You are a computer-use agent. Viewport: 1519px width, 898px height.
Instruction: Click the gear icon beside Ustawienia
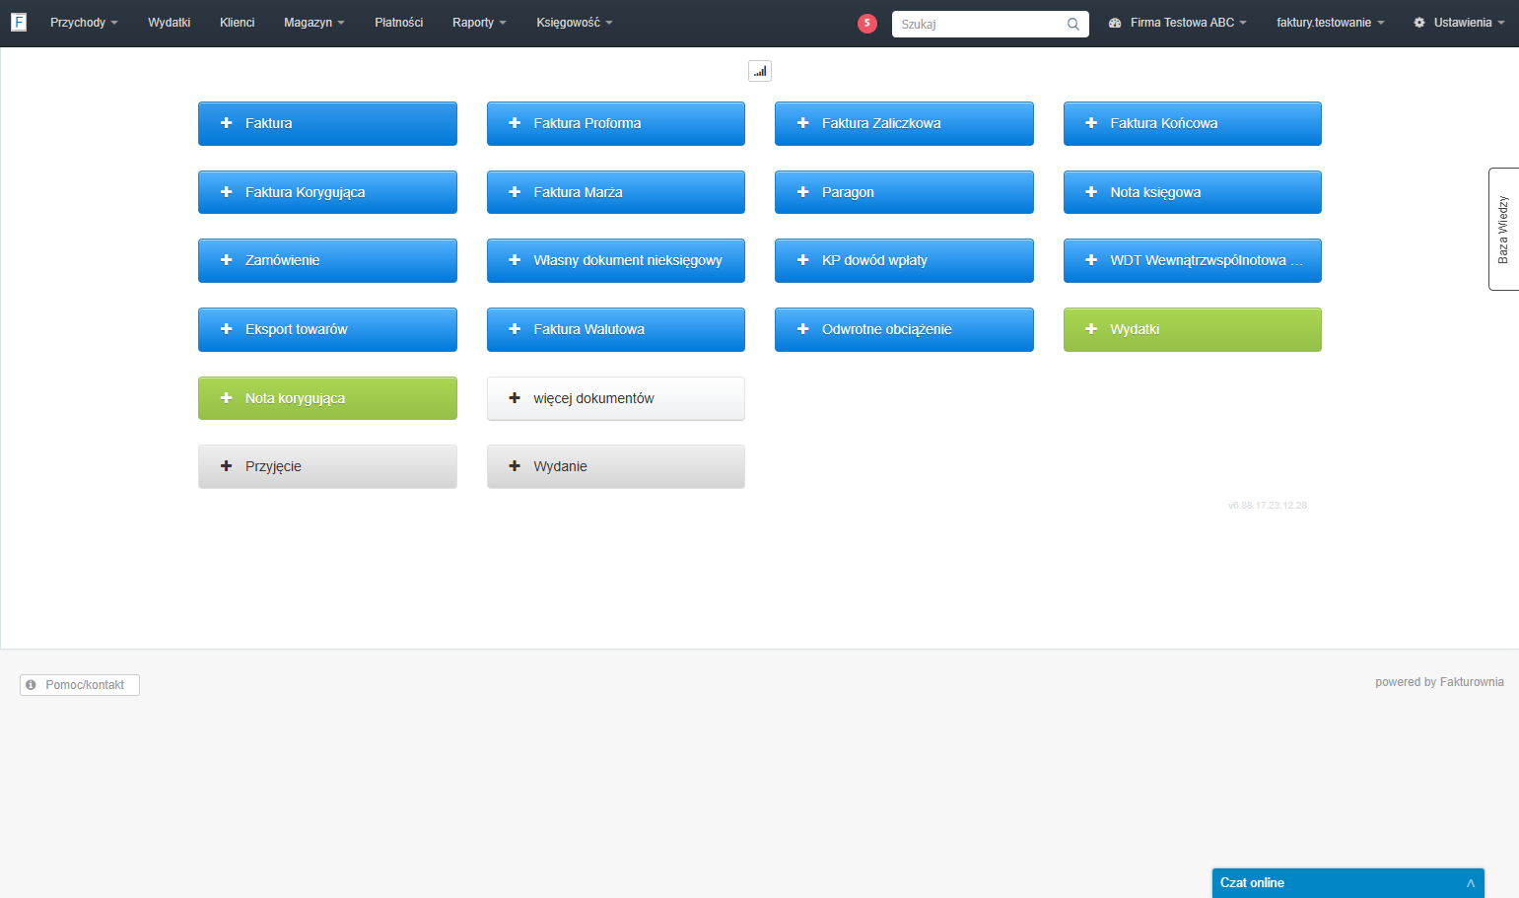1419,23
